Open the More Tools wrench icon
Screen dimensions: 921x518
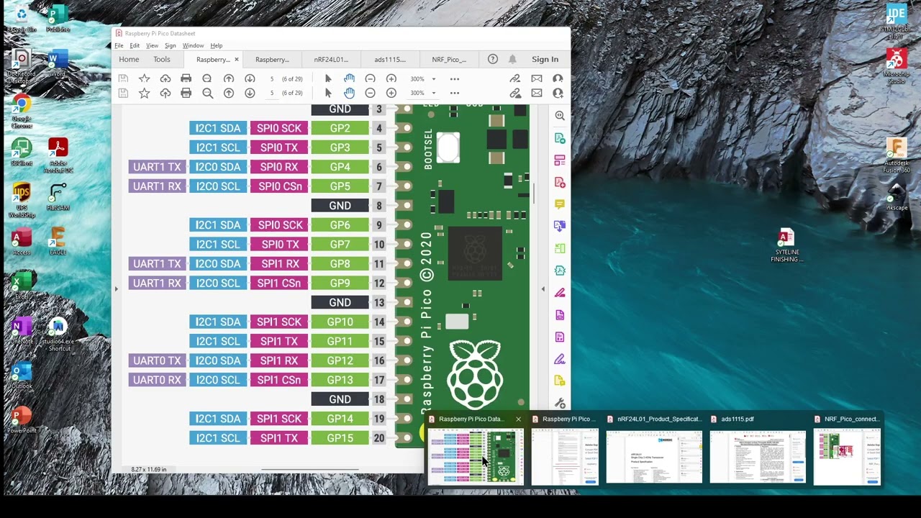tap(560, 404)
